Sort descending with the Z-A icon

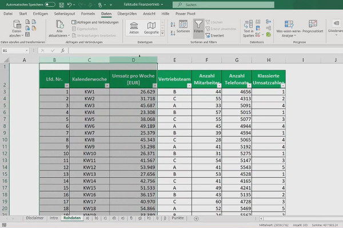click(173, 33)
